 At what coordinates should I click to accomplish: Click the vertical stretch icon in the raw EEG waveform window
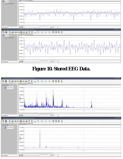29,32
